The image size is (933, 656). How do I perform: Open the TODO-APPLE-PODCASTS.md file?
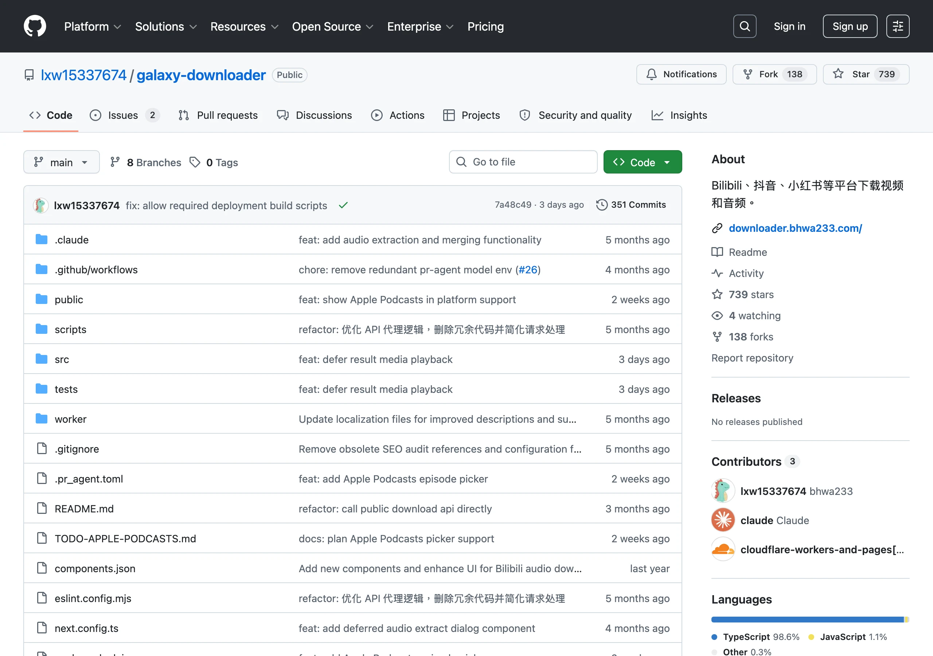click(125, 539)
